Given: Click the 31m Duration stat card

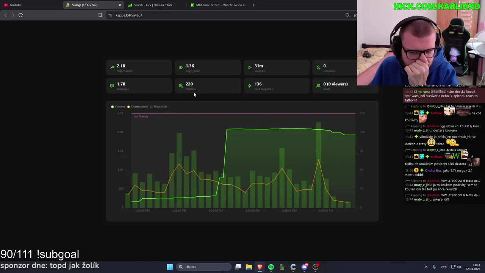Looking at the screenshot, I should click(277, 68).
